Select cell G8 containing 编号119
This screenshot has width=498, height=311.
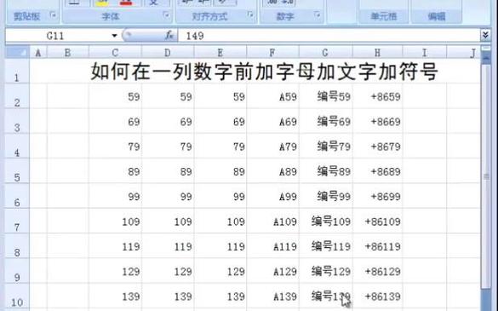[x=325, y=246]
